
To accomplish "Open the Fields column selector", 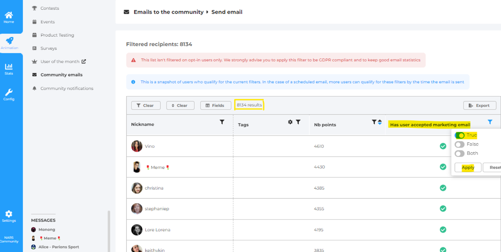I will click(215, 105).
